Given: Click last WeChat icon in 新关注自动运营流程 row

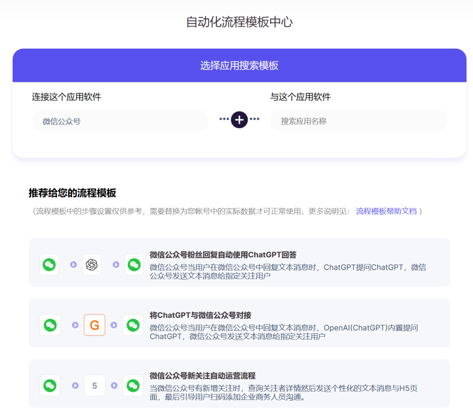Looking at the screenshot, I should pyautogui.click(x=133, y=385).
